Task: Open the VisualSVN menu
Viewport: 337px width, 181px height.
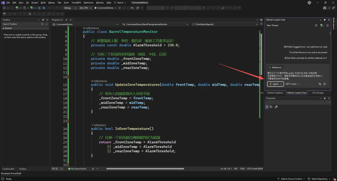Action: [76, 2]
